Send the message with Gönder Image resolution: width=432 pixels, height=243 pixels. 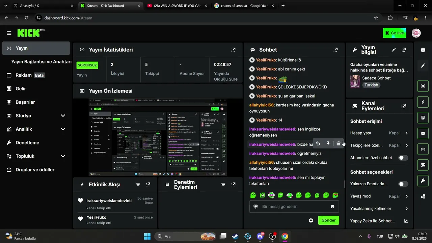328,220
